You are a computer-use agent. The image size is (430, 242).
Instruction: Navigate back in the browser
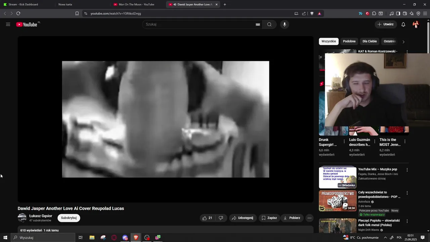coord(5,13)
